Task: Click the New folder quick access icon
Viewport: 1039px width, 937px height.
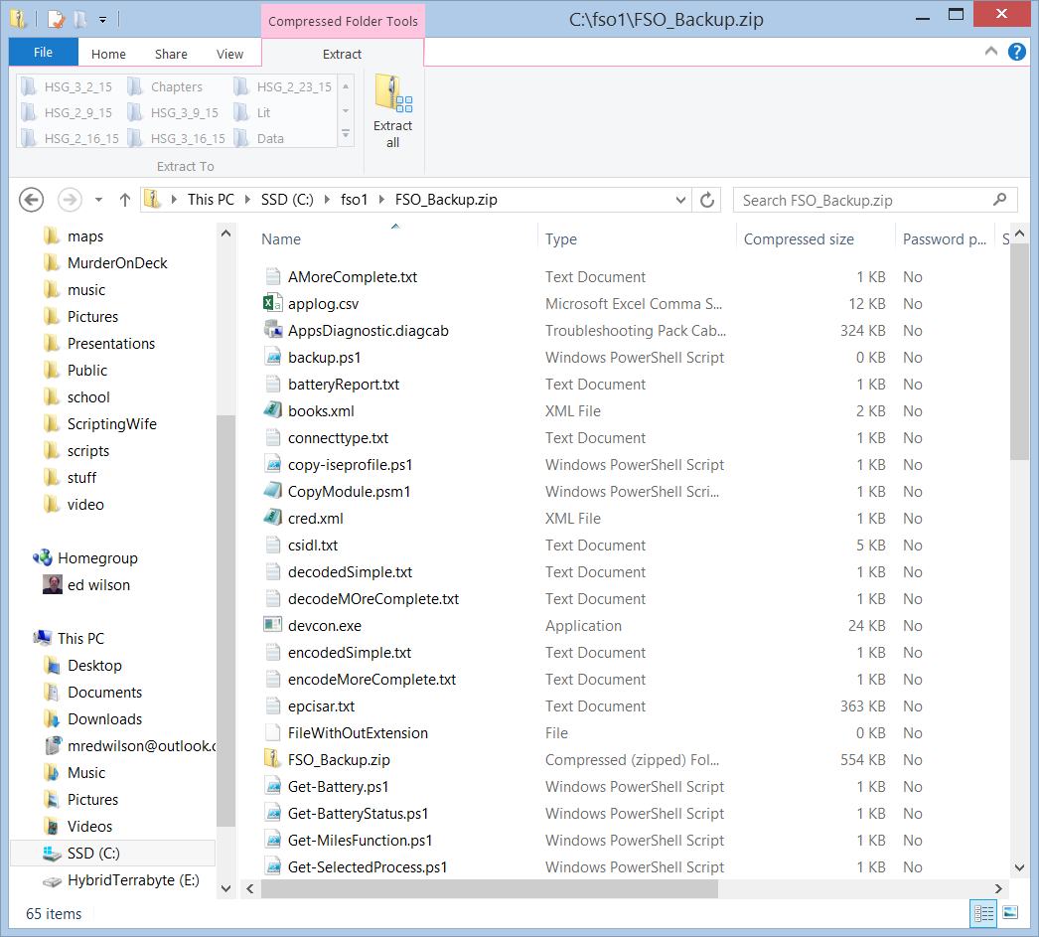Action: (80, 19)
